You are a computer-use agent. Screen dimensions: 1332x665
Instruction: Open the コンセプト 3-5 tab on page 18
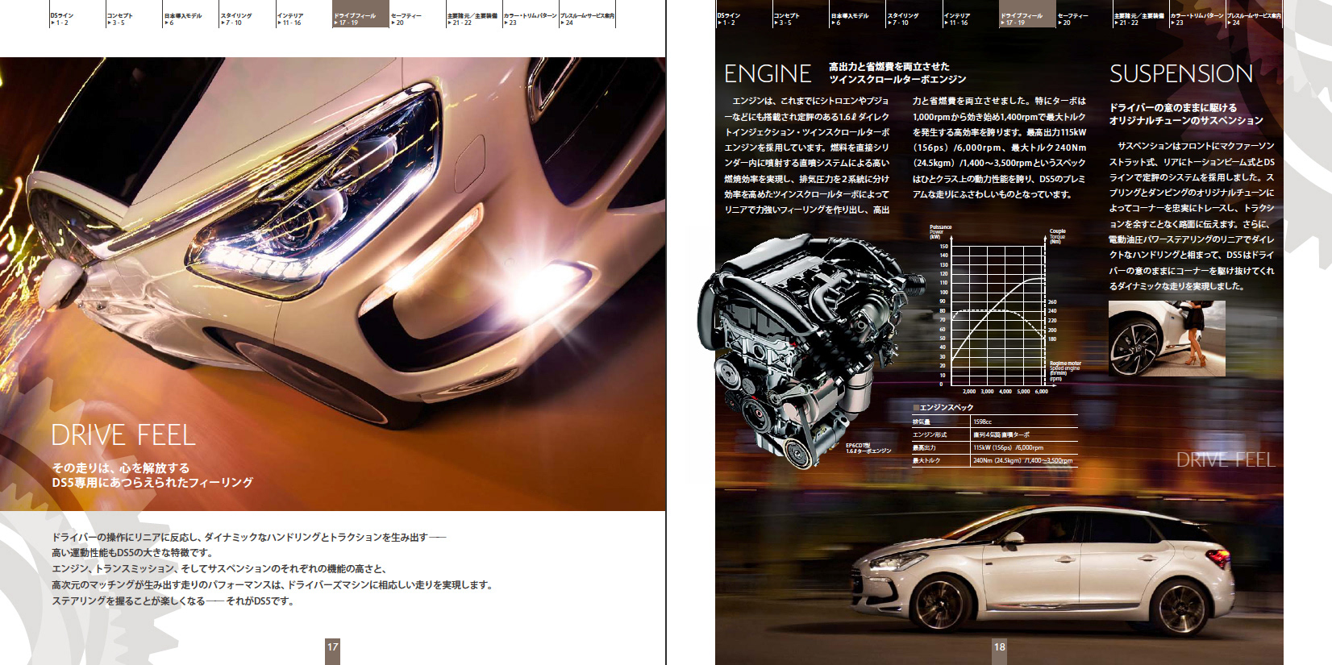[x=801, y=15]
